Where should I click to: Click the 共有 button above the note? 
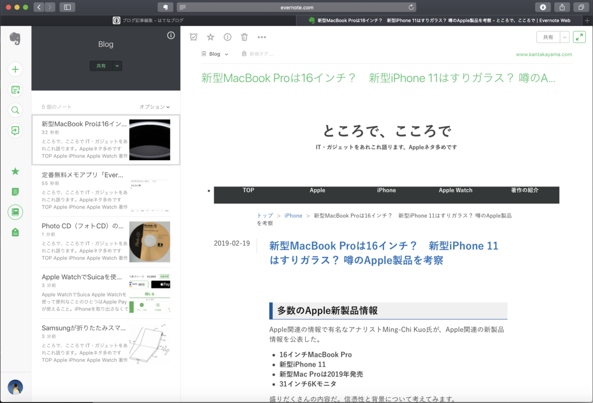548,37
